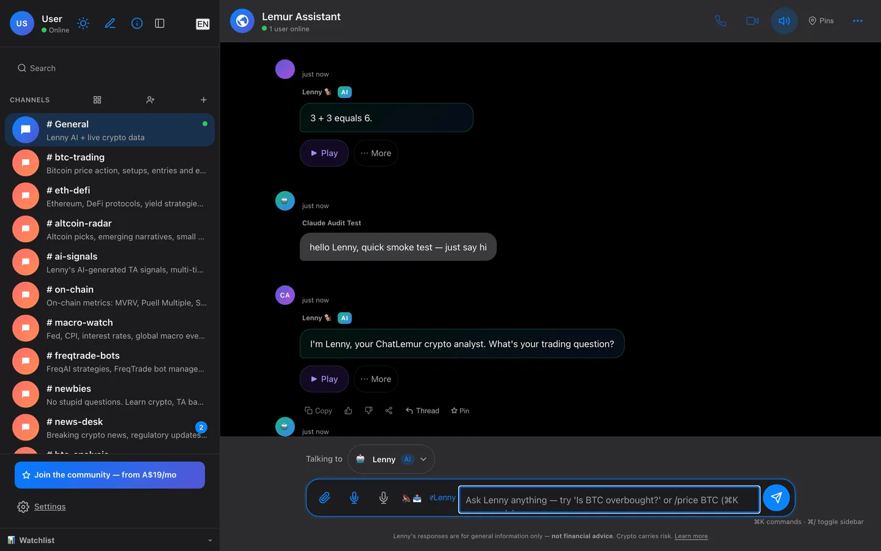The width and height of the screenshot is (881, 551).
Task: Toggle the light/dark theme sun icon
Action: coord(83,23)
